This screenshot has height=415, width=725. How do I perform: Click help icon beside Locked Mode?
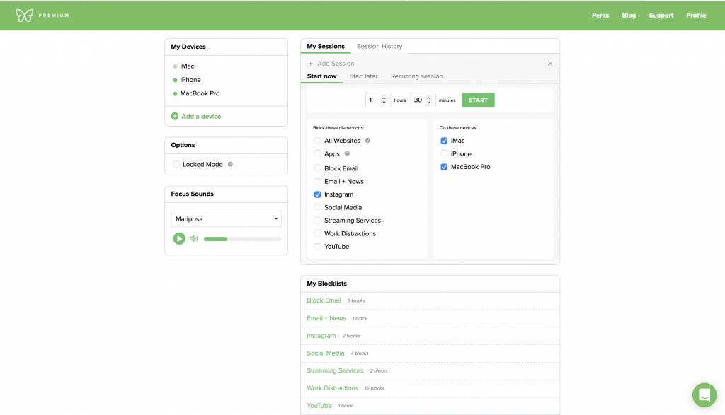coord(230,165)
